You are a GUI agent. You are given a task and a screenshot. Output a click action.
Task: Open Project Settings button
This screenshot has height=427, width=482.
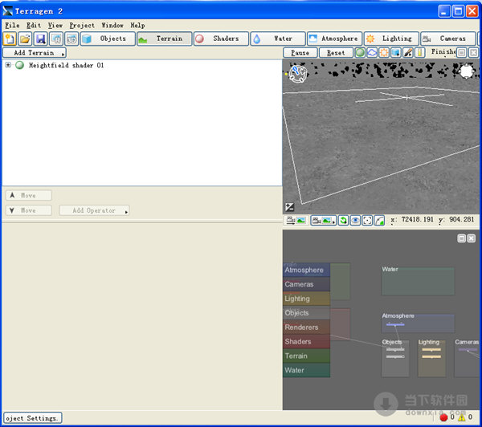pyautogui.click(x=33, y=418)
